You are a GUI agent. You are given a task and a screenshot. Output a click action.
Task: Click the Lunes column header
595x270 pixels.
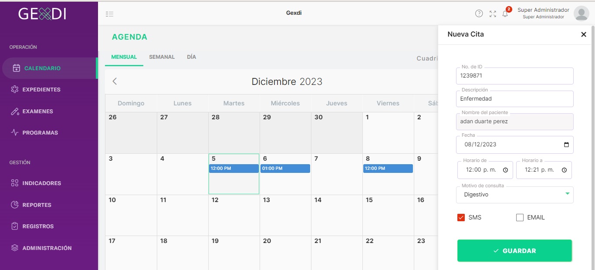pos(183,103)
